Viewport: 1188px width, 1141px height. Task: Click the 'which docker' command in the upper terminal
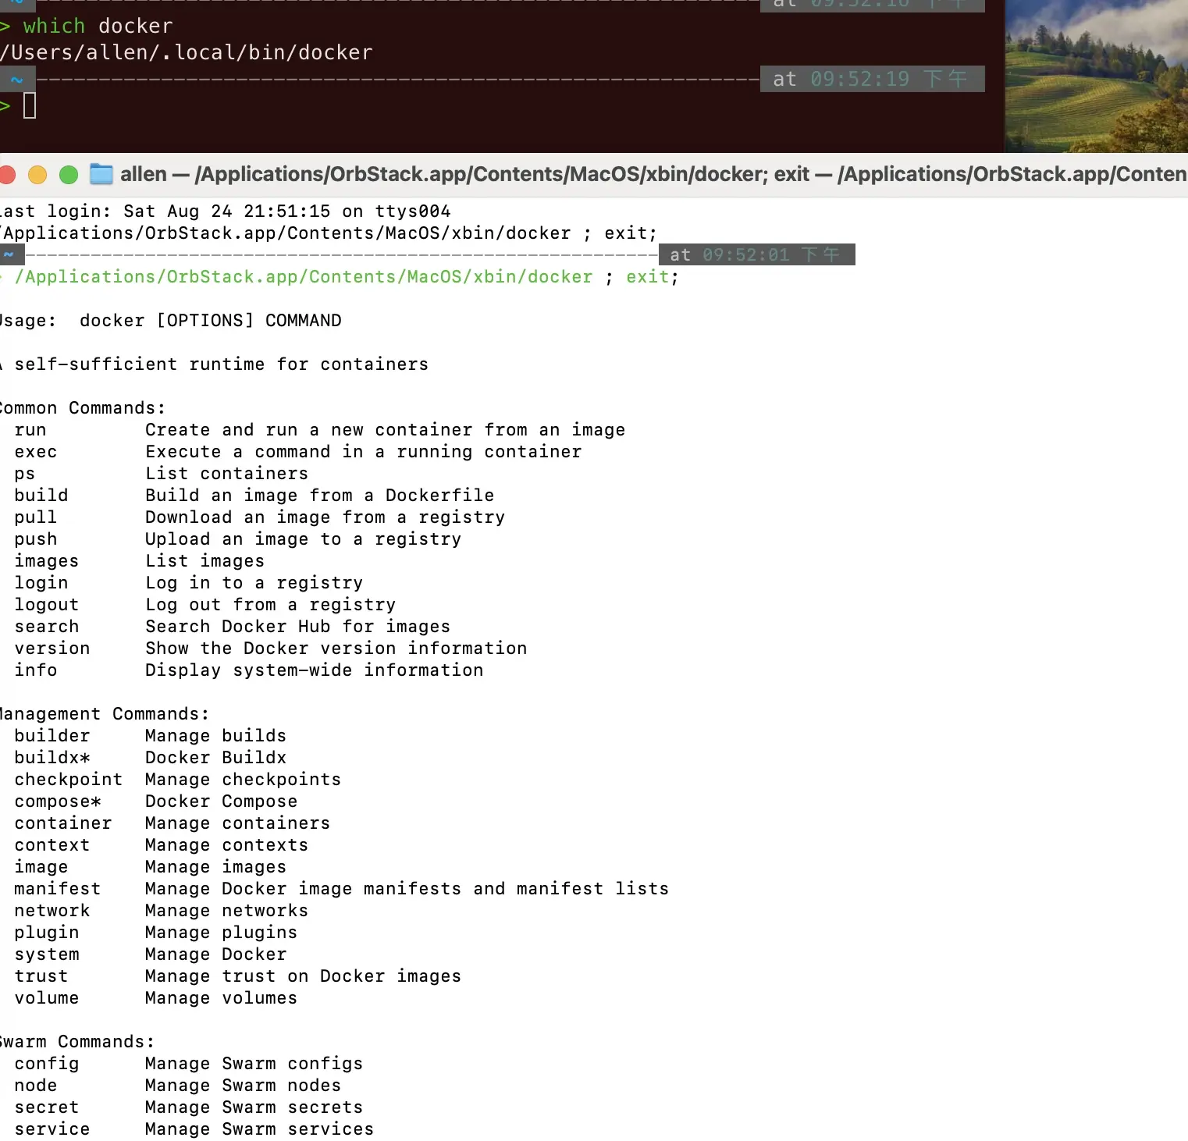[x=98, y=26]
